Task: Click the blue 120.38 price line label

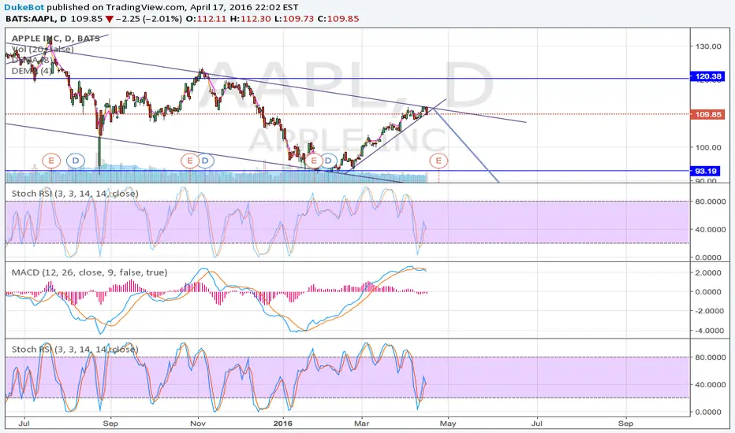Action: 708,76
